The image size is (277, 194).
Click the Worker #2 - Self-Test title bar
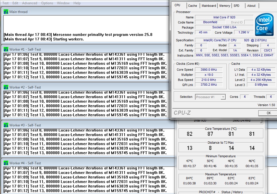coord(85,87)
